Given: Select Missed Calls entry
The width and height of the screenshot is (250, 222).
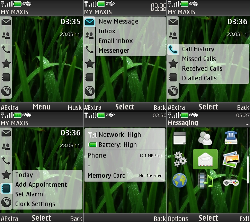Looking at the screenshot, I should (x=199, y=59).
